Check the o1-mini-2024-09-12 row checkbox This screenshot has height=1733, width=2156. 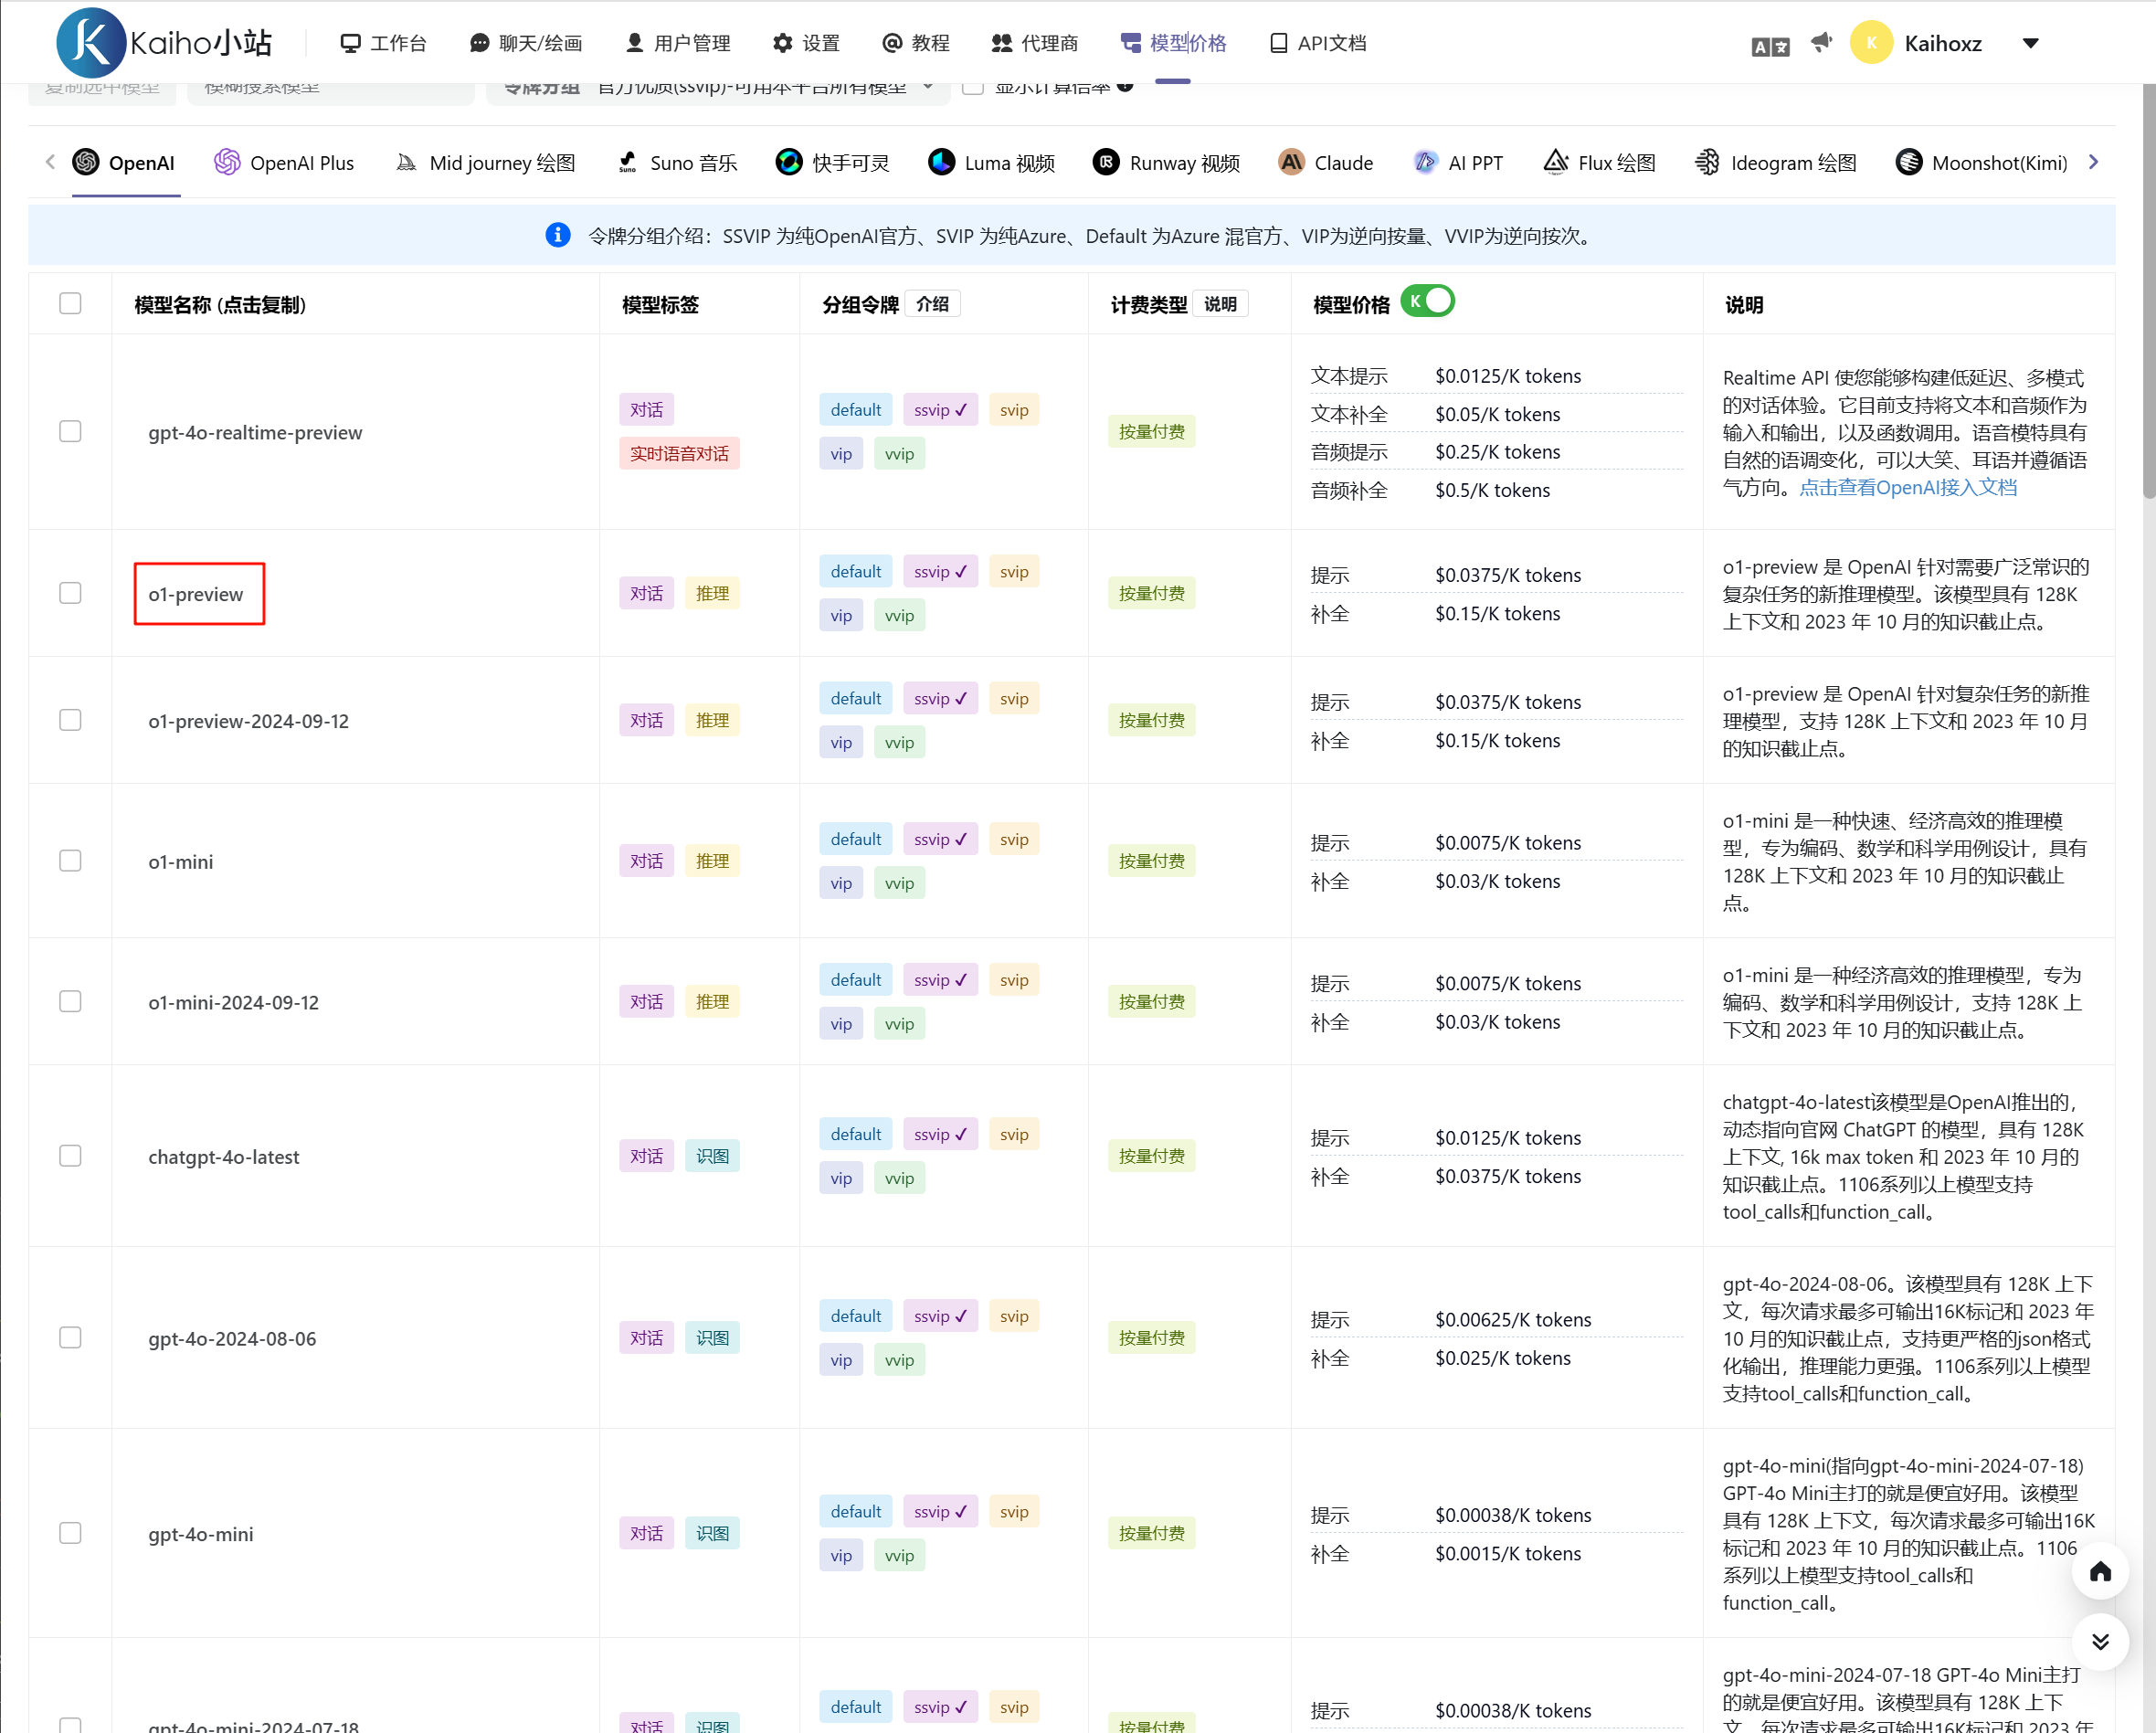click(70, 1001)
